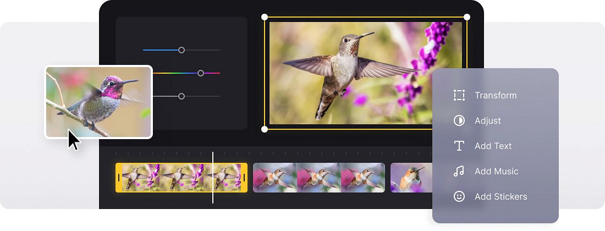605x231 pixels.
Task: Click the right trim handle of selected clip
Action: click(x=244, y=178)
